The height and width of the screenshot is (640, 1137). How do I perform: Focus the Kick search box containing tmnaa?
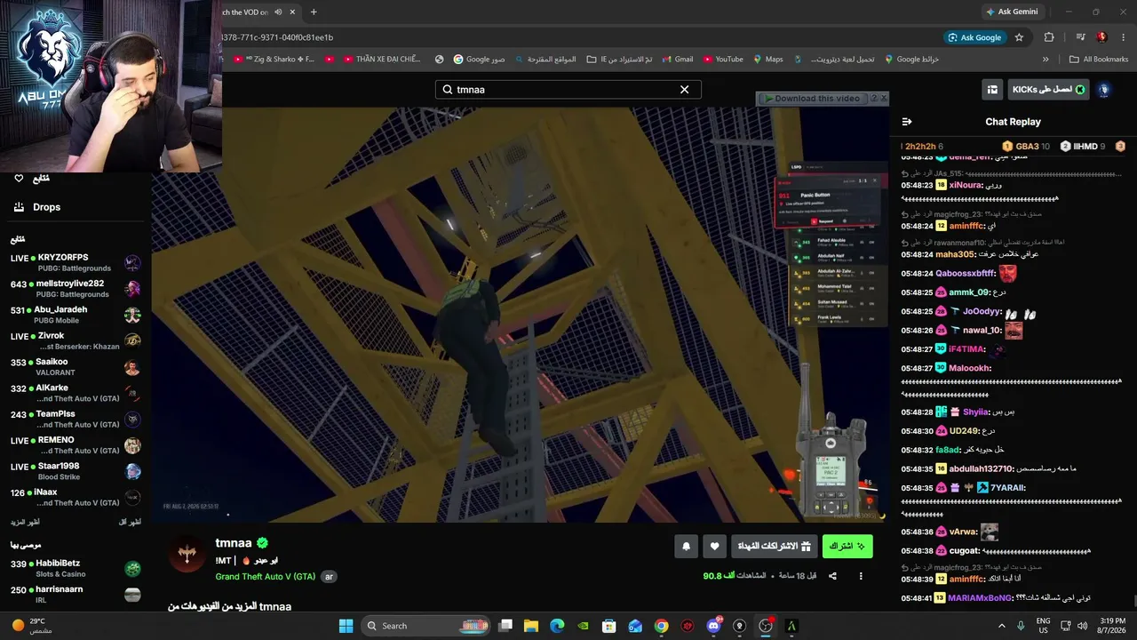pos(568,90)
